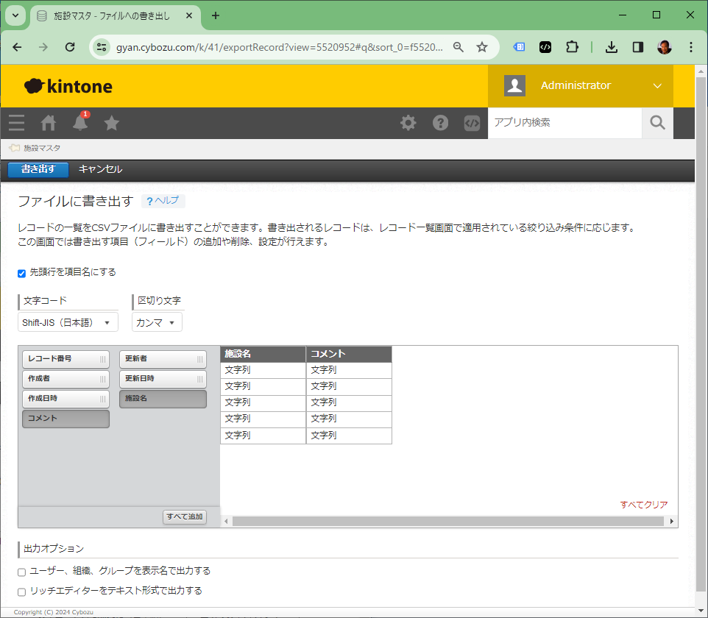This screenshot has height=618, width=708.
Task: Click the greyed コメント field item
Action: click(66, 419)
